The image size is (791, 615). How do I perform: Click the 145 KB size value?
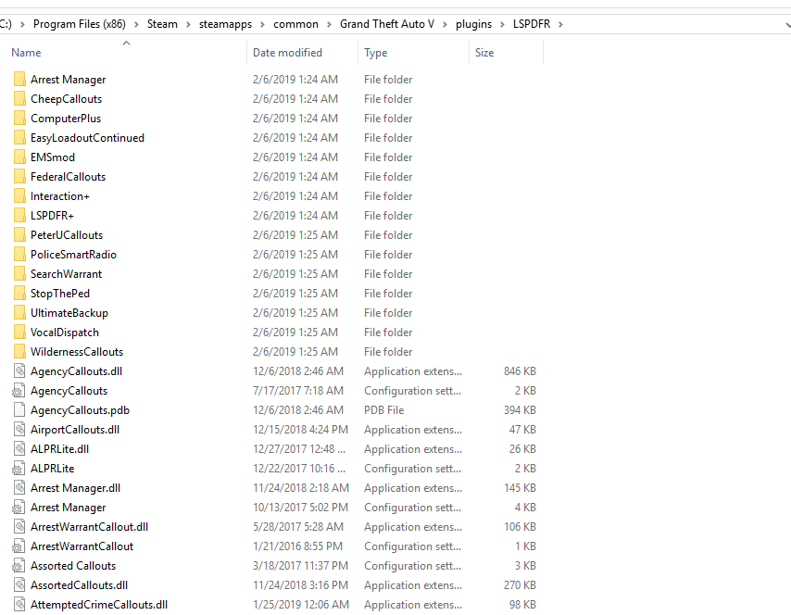(x=520, y=487)
